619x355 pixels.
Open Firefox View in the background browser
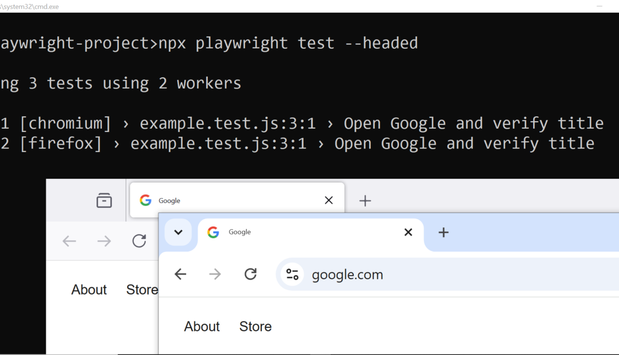tap(104, 200)
